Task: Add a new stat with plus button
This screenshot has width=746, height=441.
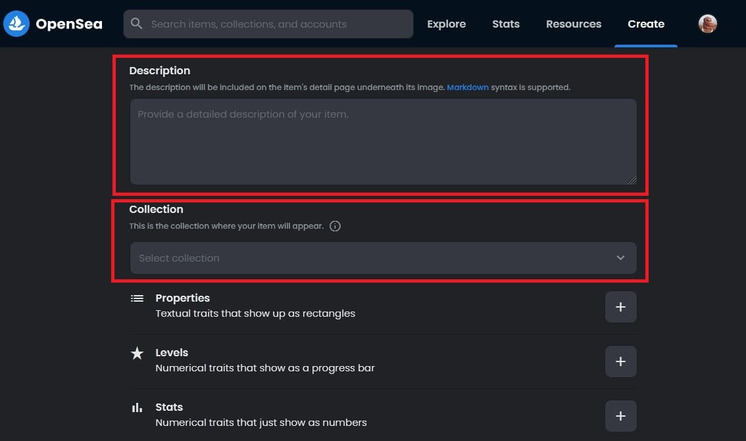Action: point(620,416)
